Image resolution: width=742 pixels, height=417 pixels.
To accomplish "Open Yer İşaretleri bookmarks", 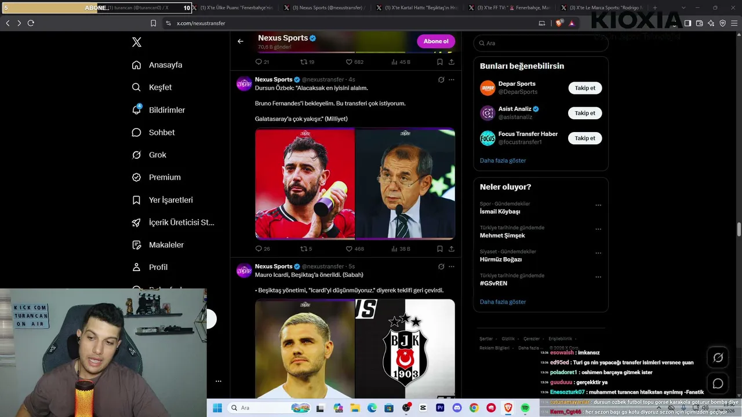I will (162, 200).
